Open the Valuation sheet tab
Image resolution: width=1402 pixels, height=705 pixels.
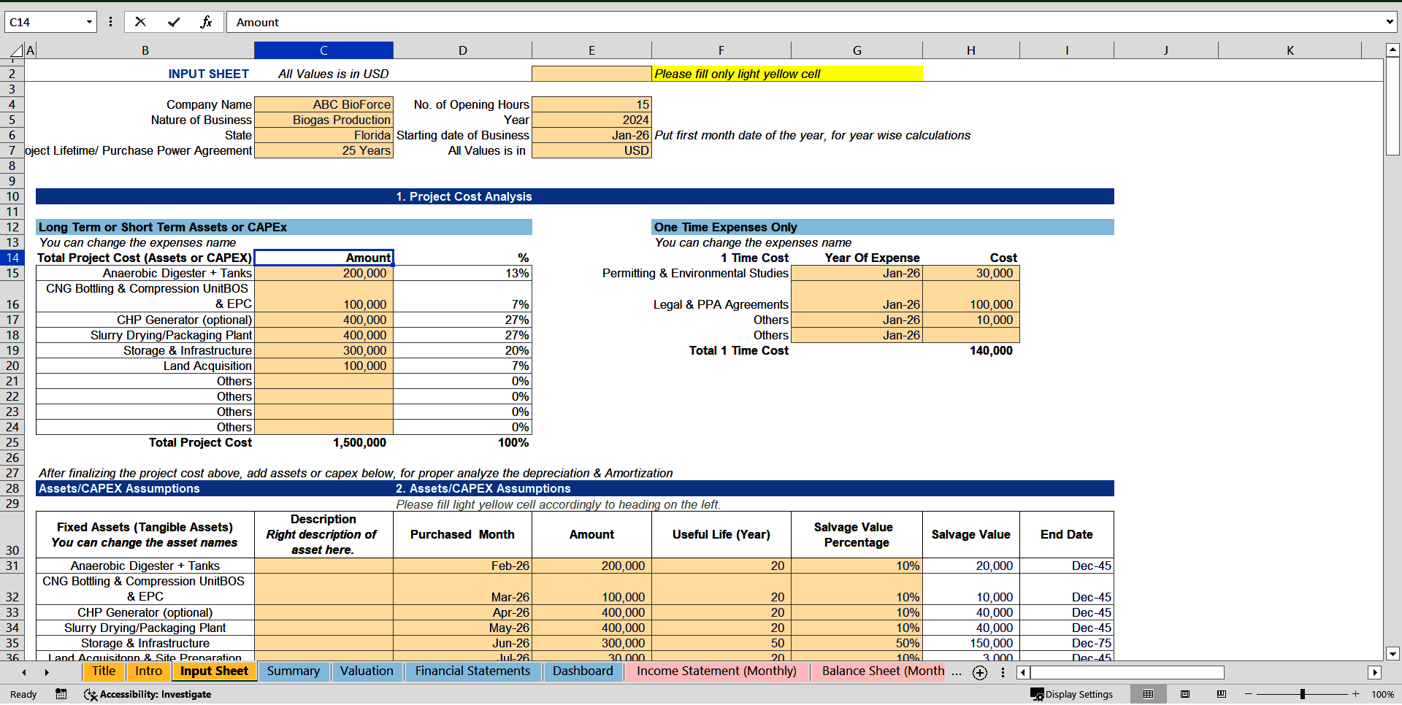[367, 671]
